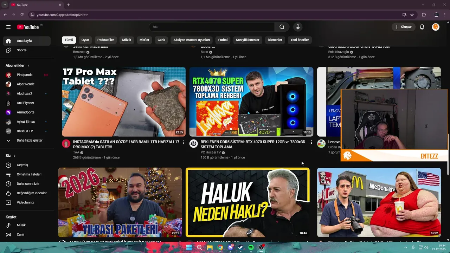Click the install app icon in address bar
Screen dimensions: 450x253
point(404,15)
